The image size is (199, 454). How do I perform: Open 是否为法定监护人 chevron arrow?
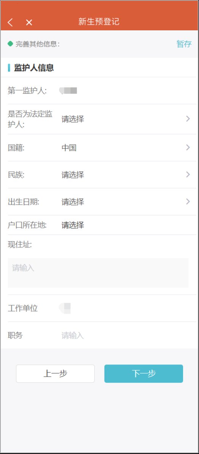click(188, 119)
